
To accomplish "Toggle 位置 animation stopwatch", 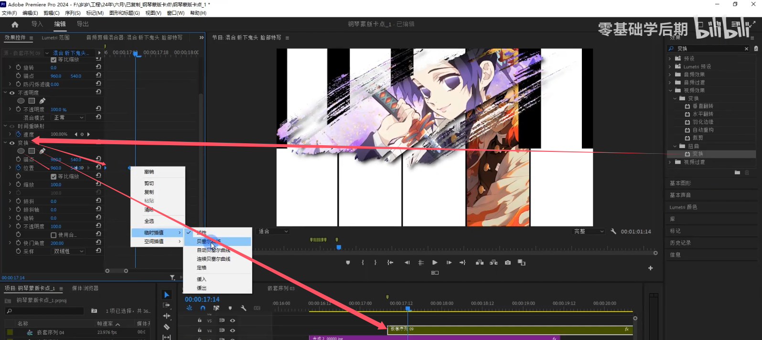I will 18,168.
